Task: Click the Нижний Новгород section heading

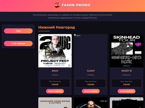Action: 57,27
